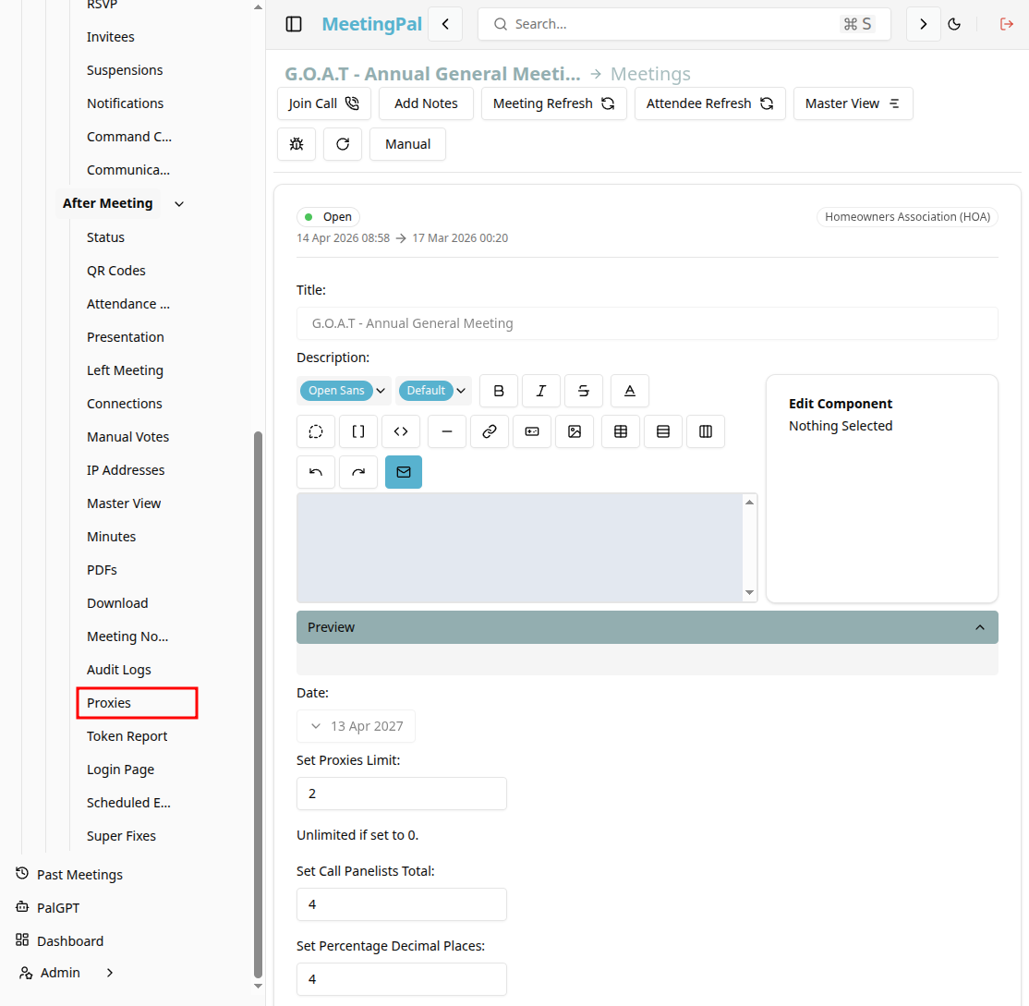Click the Meetings breadcrumb link

[x=650, y=74]
